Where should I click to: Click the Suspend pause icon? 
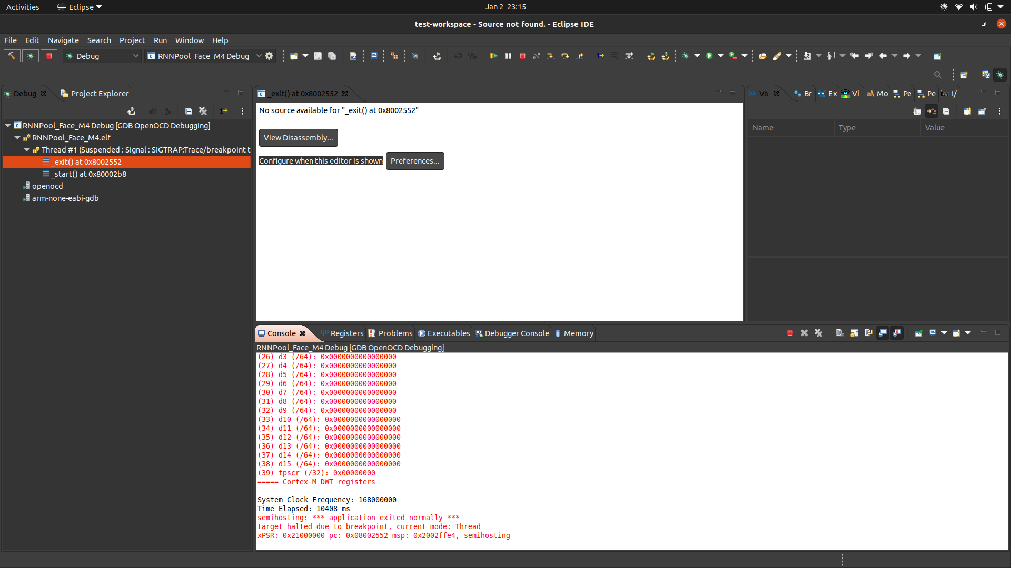point(508,56)
